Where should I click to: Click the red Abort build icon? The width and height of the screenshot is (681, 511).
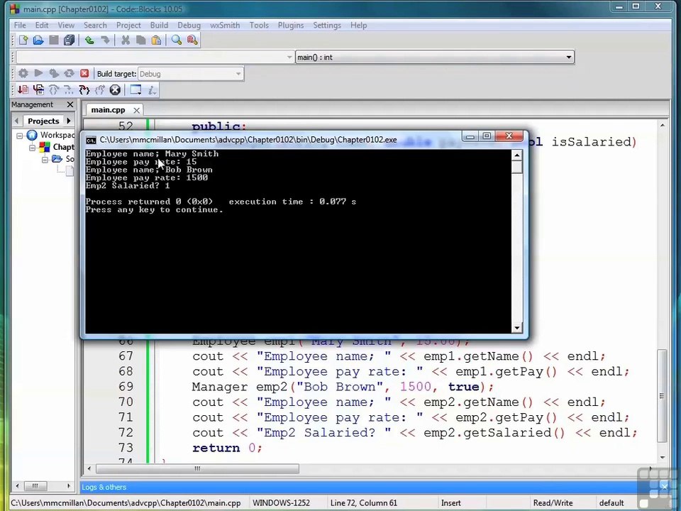[84, 73]
